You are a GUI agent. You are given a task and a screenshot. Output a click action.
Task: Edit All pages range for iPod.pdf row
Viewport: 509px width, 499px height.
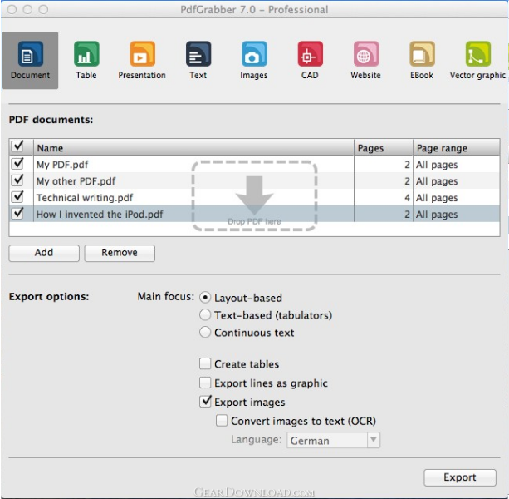coord(437,215)
